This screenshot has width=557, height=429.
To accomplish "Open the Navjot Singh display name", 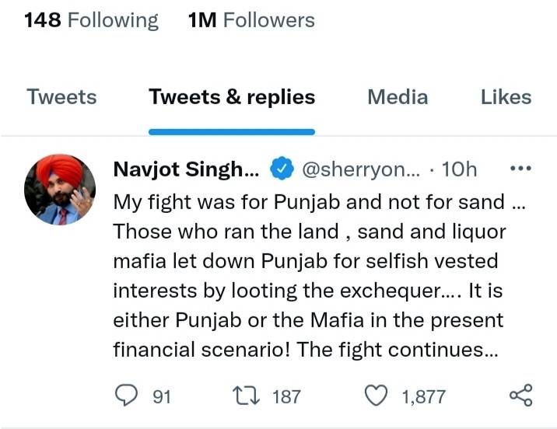I will pos(187,169).
